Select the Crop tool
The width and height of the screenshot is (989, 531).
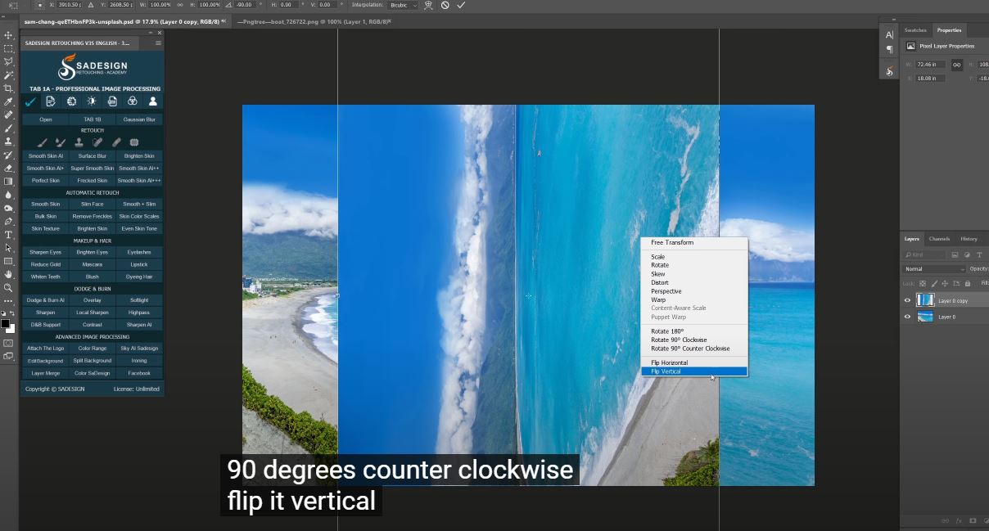pos(9,88)
